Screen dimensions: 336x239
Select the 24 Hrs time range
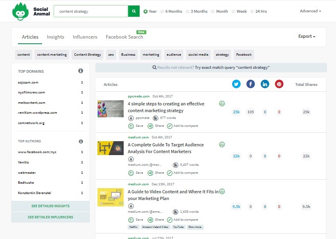pos(258,12)
